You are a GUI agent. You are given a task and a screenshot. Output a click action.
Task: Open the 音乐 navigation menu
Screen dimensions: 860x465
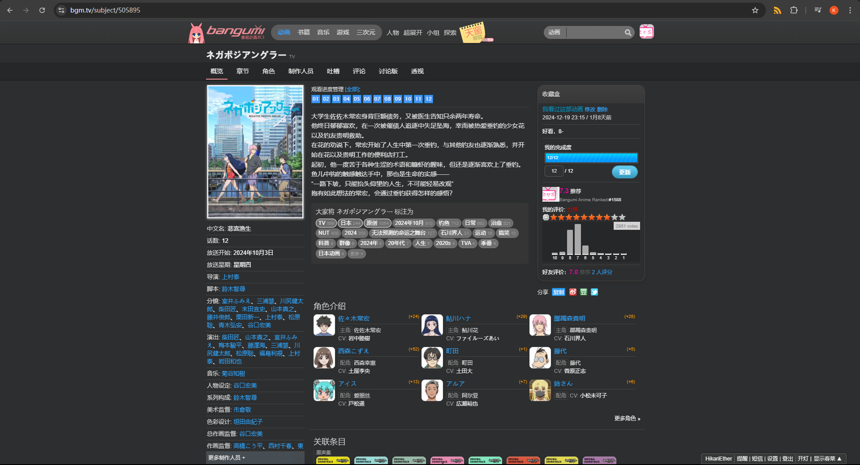click(323, 32)
